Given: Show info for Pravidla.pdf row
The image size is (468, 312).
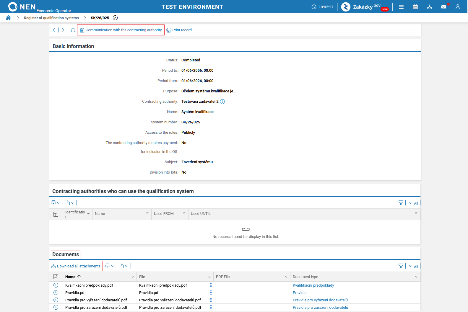Looking at the screenshot, I should (x=56, y=293).
